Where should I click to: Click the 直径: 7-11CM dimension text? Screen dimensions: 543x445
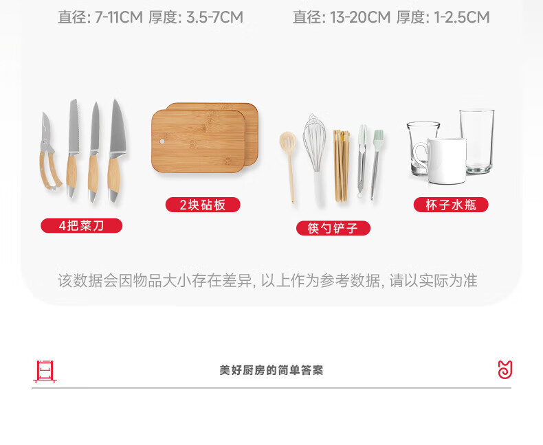point(100,17)
